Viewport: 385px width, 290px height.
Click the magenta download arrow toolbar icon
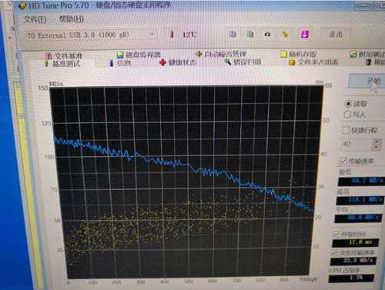point(305,34)
